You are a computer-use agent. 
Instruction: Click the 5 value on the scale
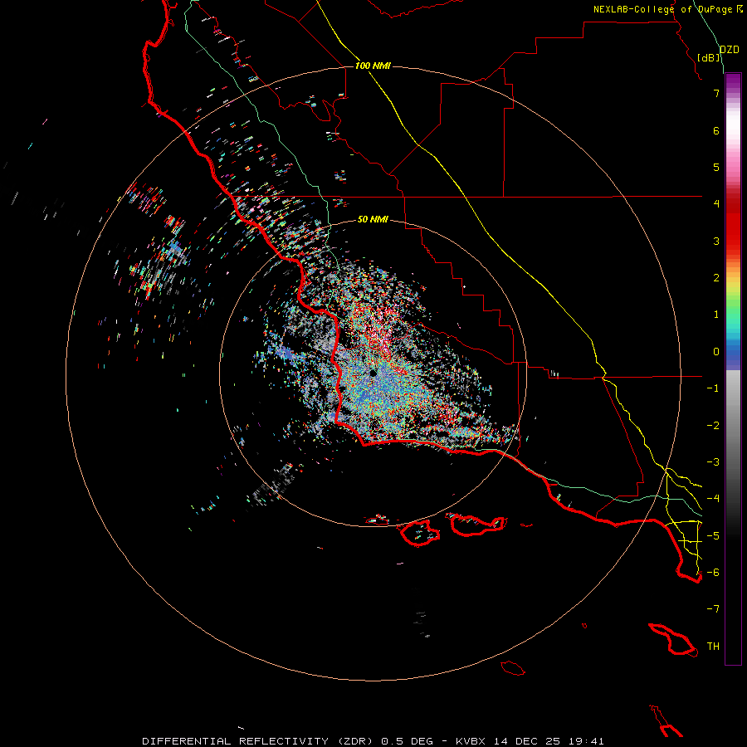click(716, 167)
